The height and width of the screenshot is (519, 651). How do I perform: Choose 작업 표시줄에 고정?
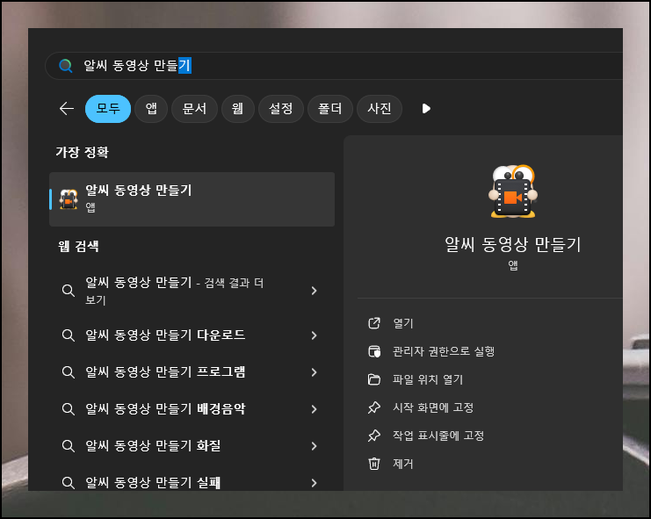point(438,436)
